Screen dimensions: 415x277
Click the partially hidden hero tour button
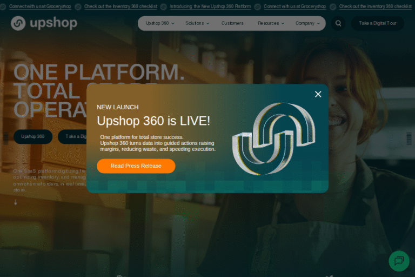click(72, 136)
